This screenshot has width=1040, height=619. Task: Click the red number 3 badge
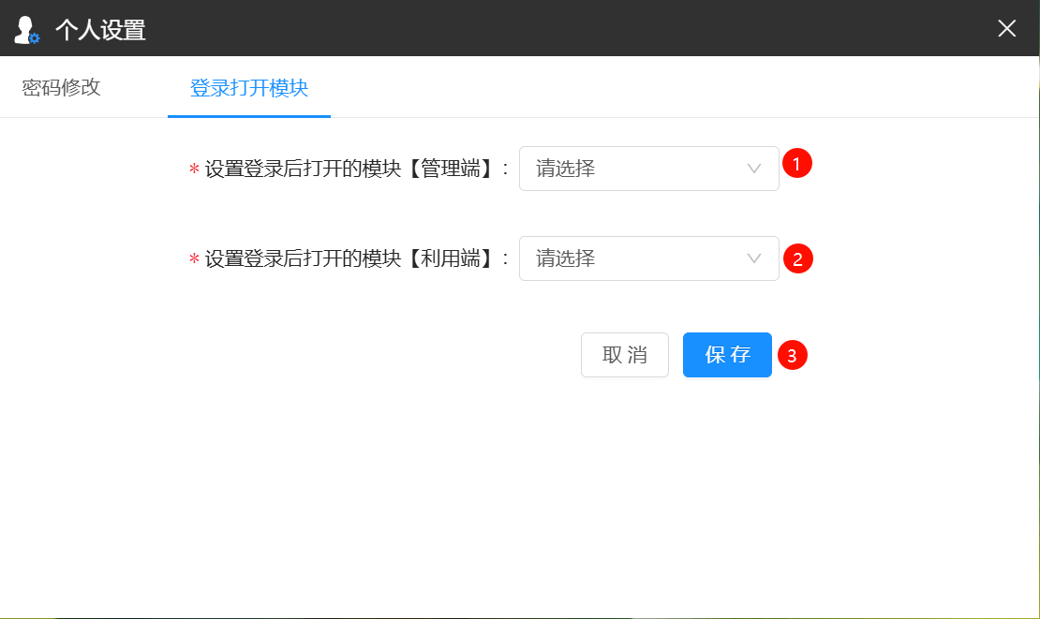click(792, 356)
